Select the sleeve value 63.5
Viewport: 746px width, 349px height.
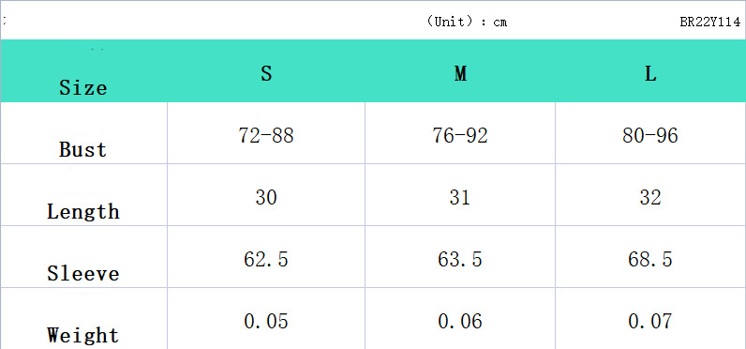point(460,259)
